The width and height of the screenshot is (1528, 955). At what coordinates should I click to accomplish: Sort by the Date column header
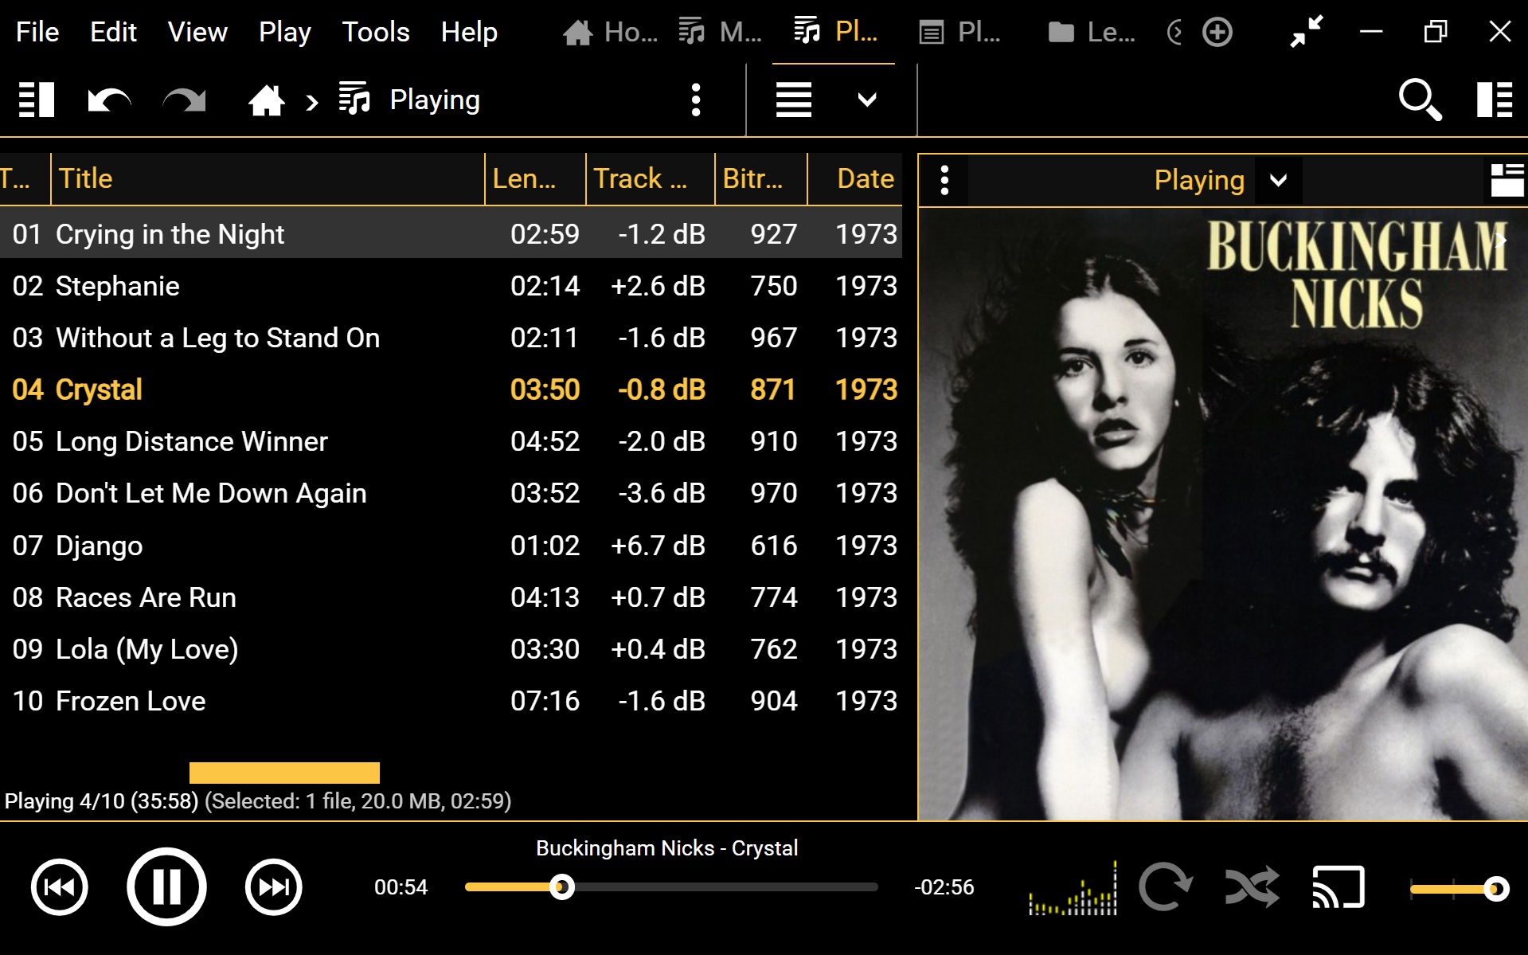pos(855,178)
